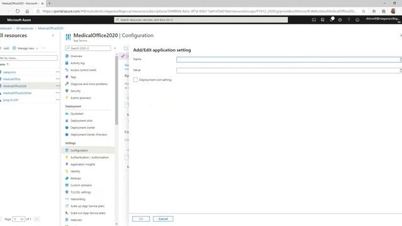Screen dimensions: 402x226
Task: Open Backups settings
Action: [x=75, y=178]
